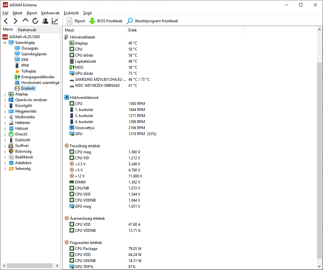Click the Érték column header
The image size is (323, 270).
point(185,30)
